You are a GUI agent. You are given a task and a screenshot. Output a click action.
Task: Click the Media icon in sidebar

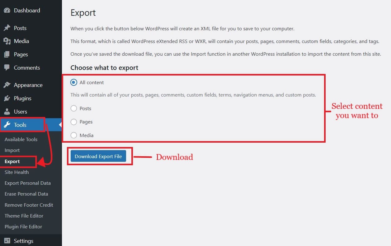click(7, 41)
